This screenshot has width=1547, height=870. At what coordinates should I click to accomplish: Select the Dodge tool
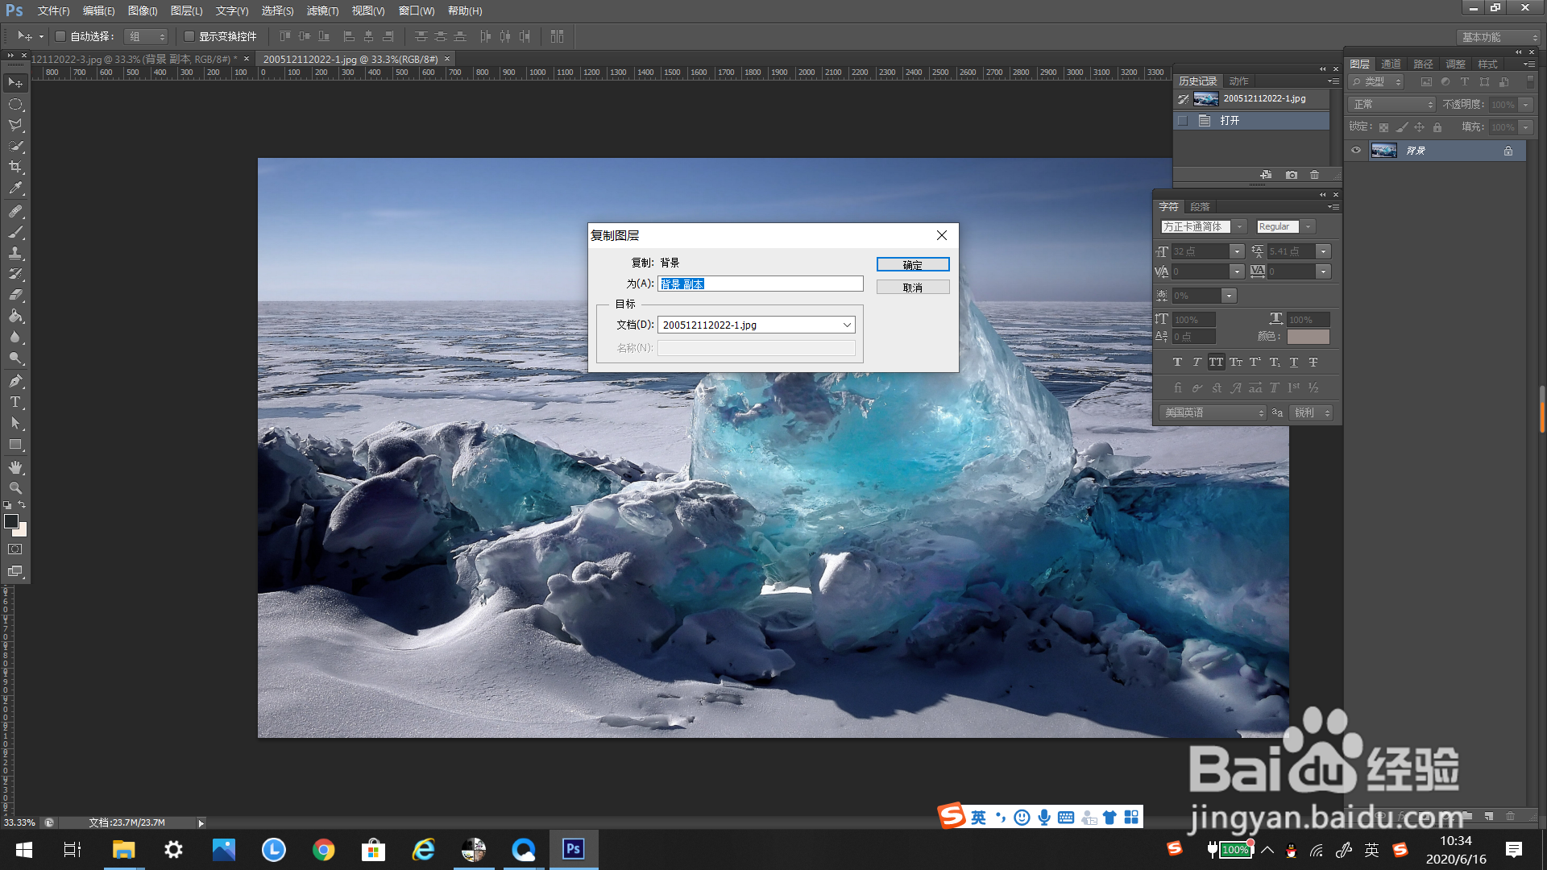click(x=15, y=358)
